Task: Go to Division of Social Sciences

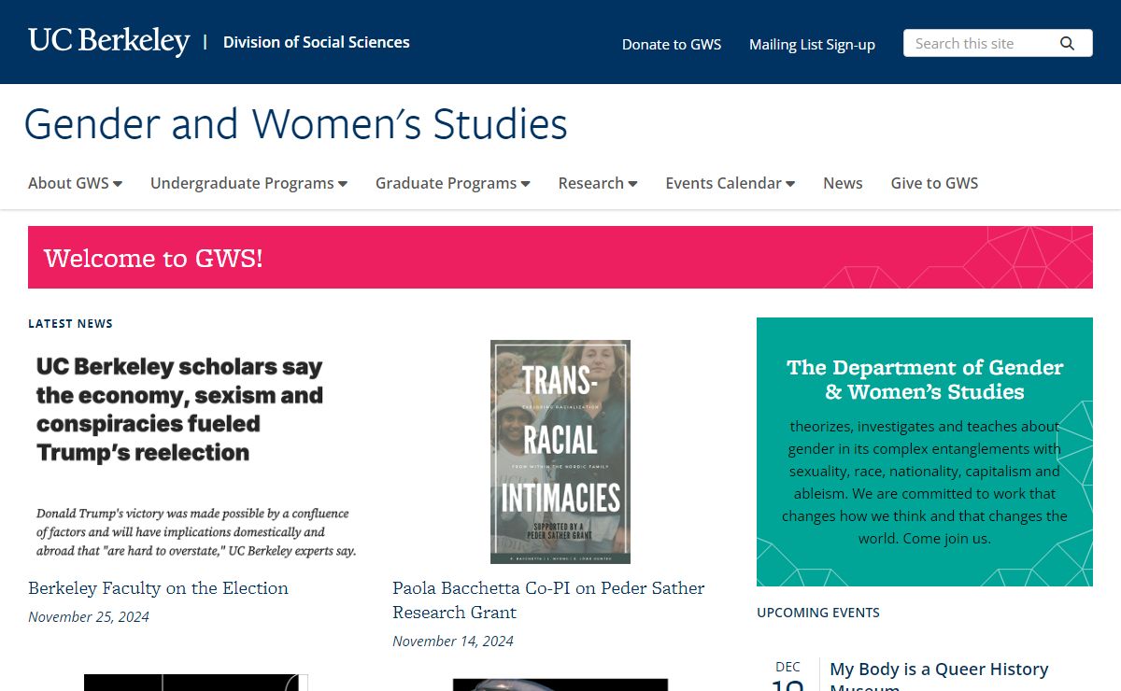Action: point(316,42)
